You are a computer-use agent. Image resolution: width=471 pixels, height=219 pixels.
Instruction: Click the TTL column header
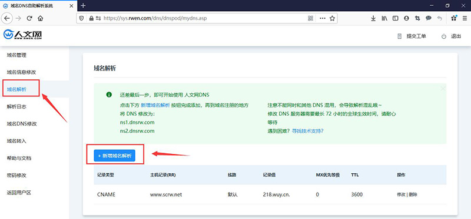[x=354, y=175]
